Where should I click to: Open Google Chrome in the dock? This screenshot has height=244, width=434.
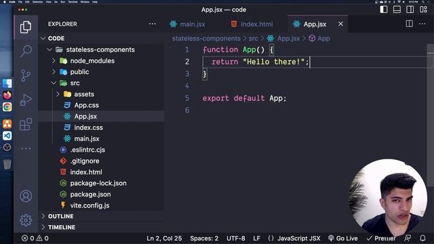pyautogui.click(x=7, y=107)
